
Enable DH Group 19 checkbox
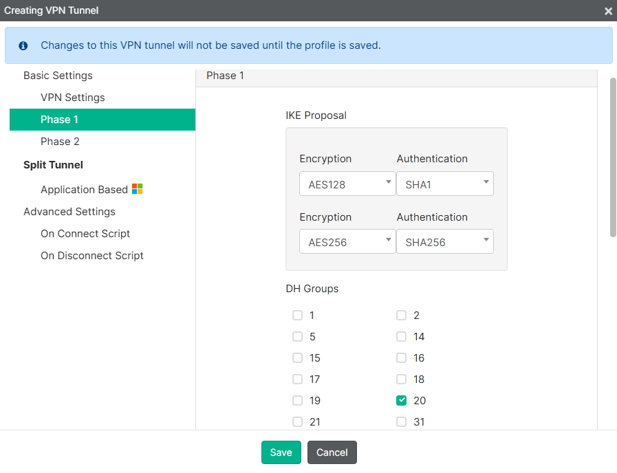tap(297, 400)
